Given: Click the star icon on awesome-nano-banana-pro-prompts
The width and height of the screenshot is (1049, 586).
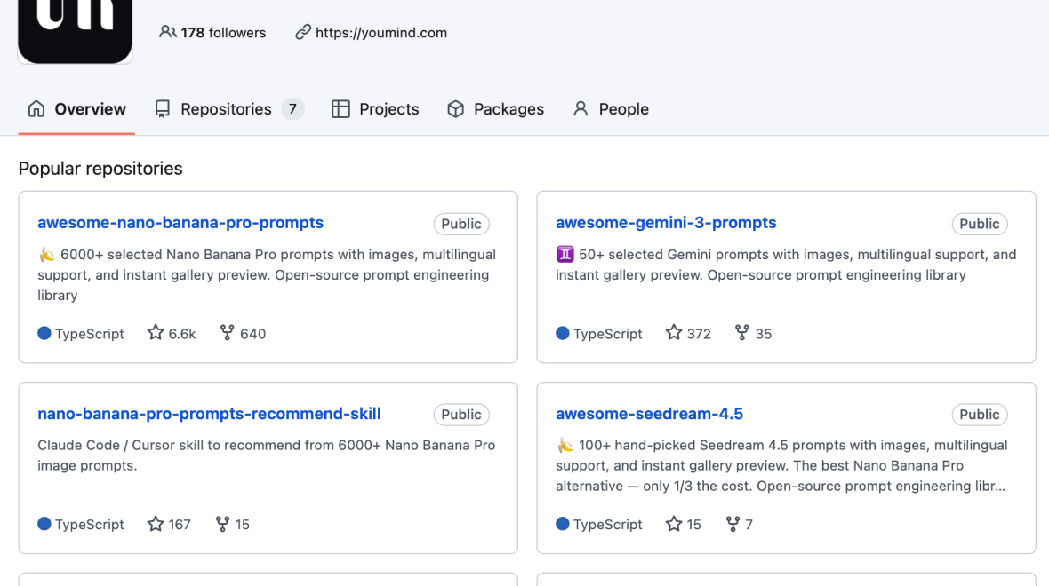Looking at the screenshot, I should click(x=156, y=333).
